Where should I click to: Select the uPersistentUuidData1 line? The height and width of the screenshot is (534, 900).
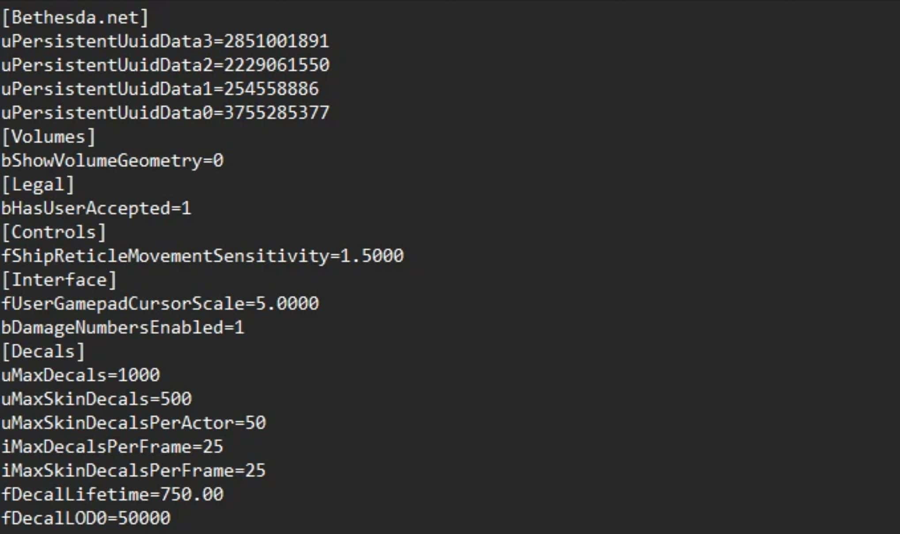click(x=159, y=89)
